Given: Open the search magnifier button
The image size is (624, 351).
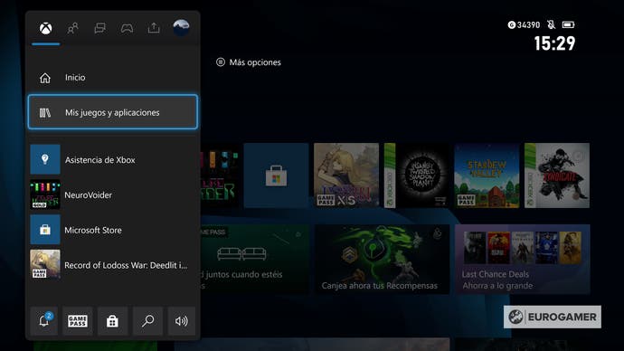Looking at the screenshot, I should pyautogui.click(x=147, y=321).
